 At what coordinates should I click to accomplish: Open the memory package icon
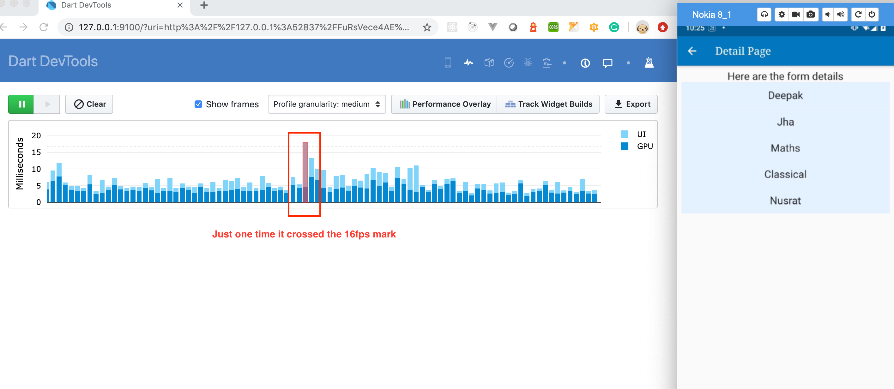coord(489,63)
